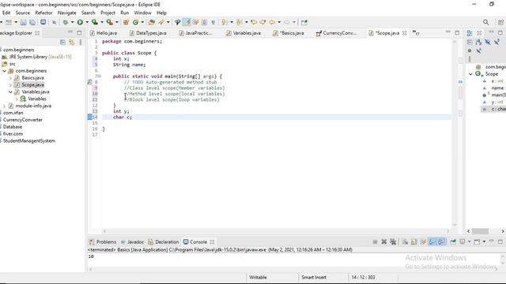The image size is (506, 284).
Task: Click the green Run button in the toolbar
Action: pyautogui.click(x=80, y=22)
